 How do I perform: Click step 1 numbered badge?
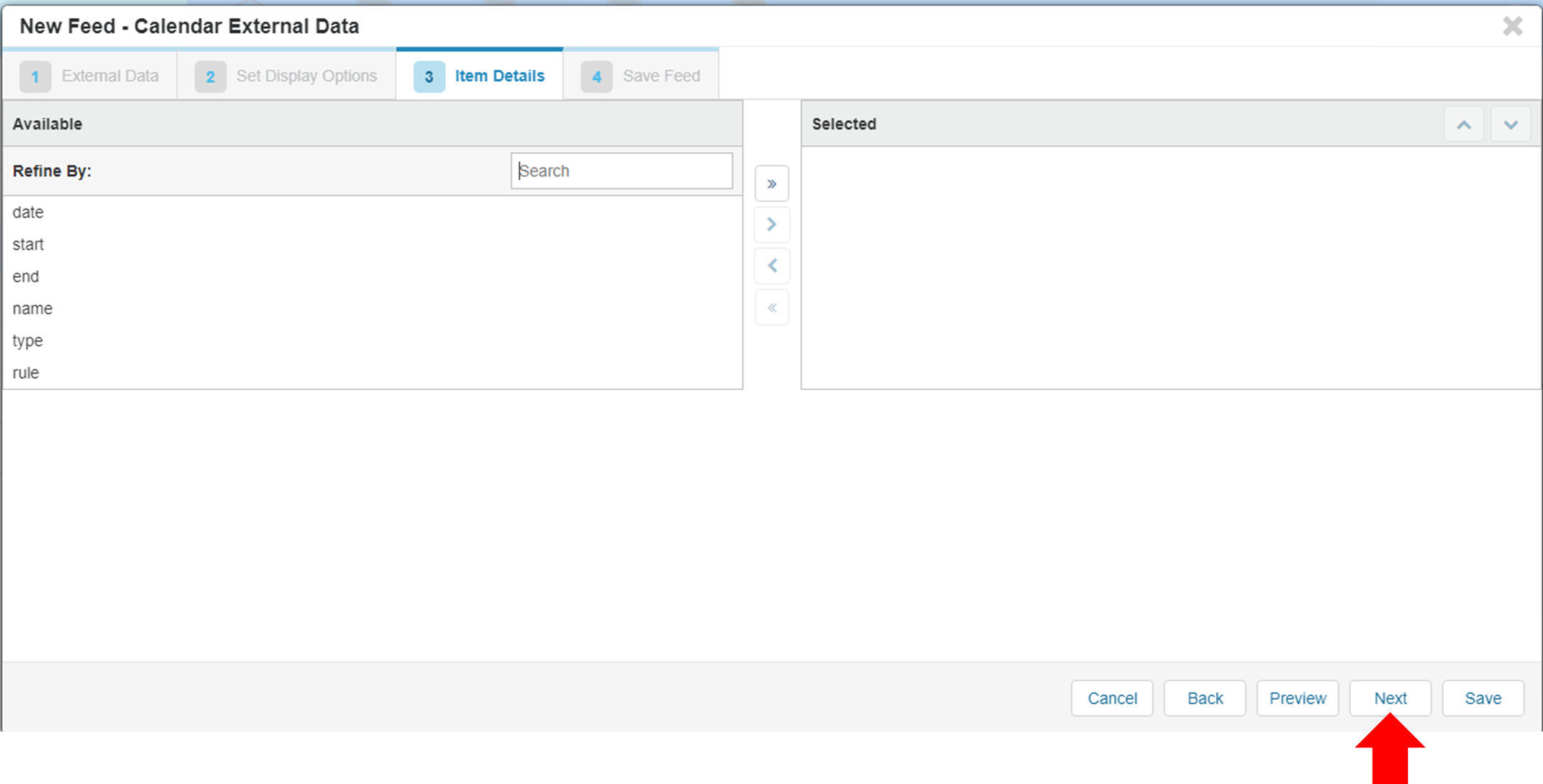35,76
